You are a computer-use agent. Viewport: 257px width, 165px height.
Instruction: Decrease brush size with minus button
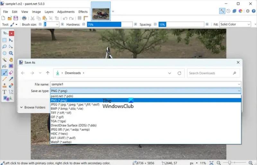[40, 24]
